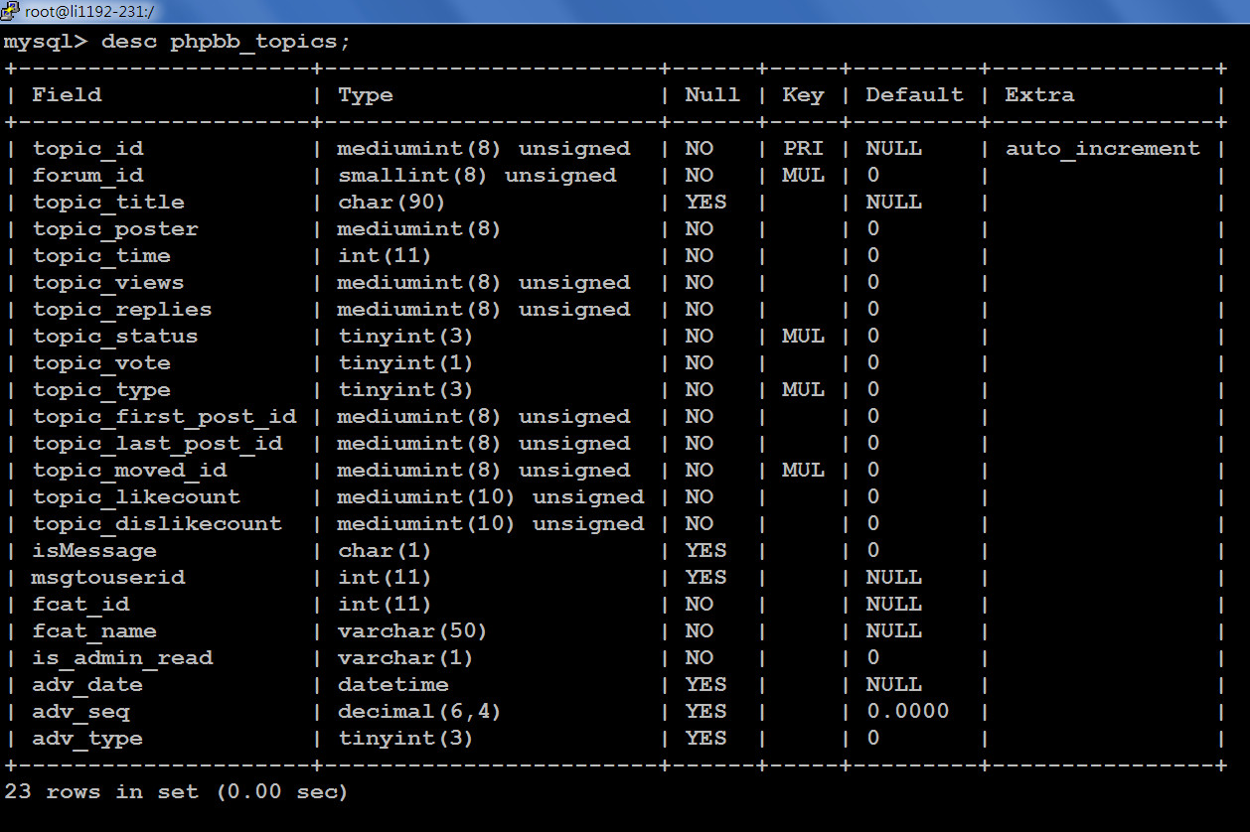
Task: Click 'smallint(8) unsigned' type
Action: 477,175
